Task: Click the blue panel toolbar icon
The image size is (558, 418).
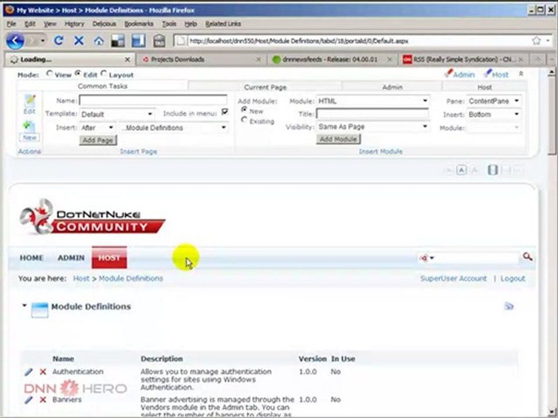Action: coord(138,41)
